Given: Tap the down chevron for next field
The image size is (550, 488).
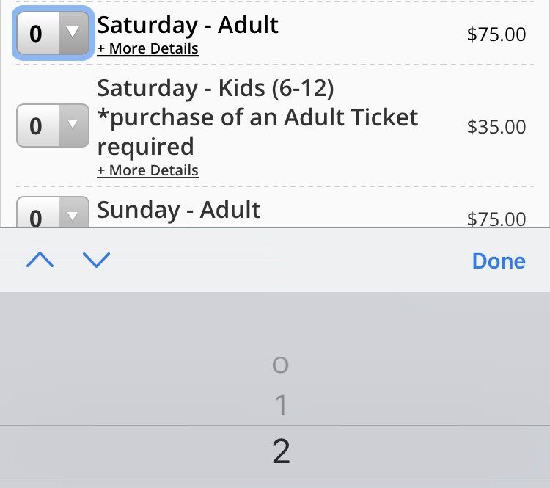Looking at the screenshot, I should pos(96,260).
